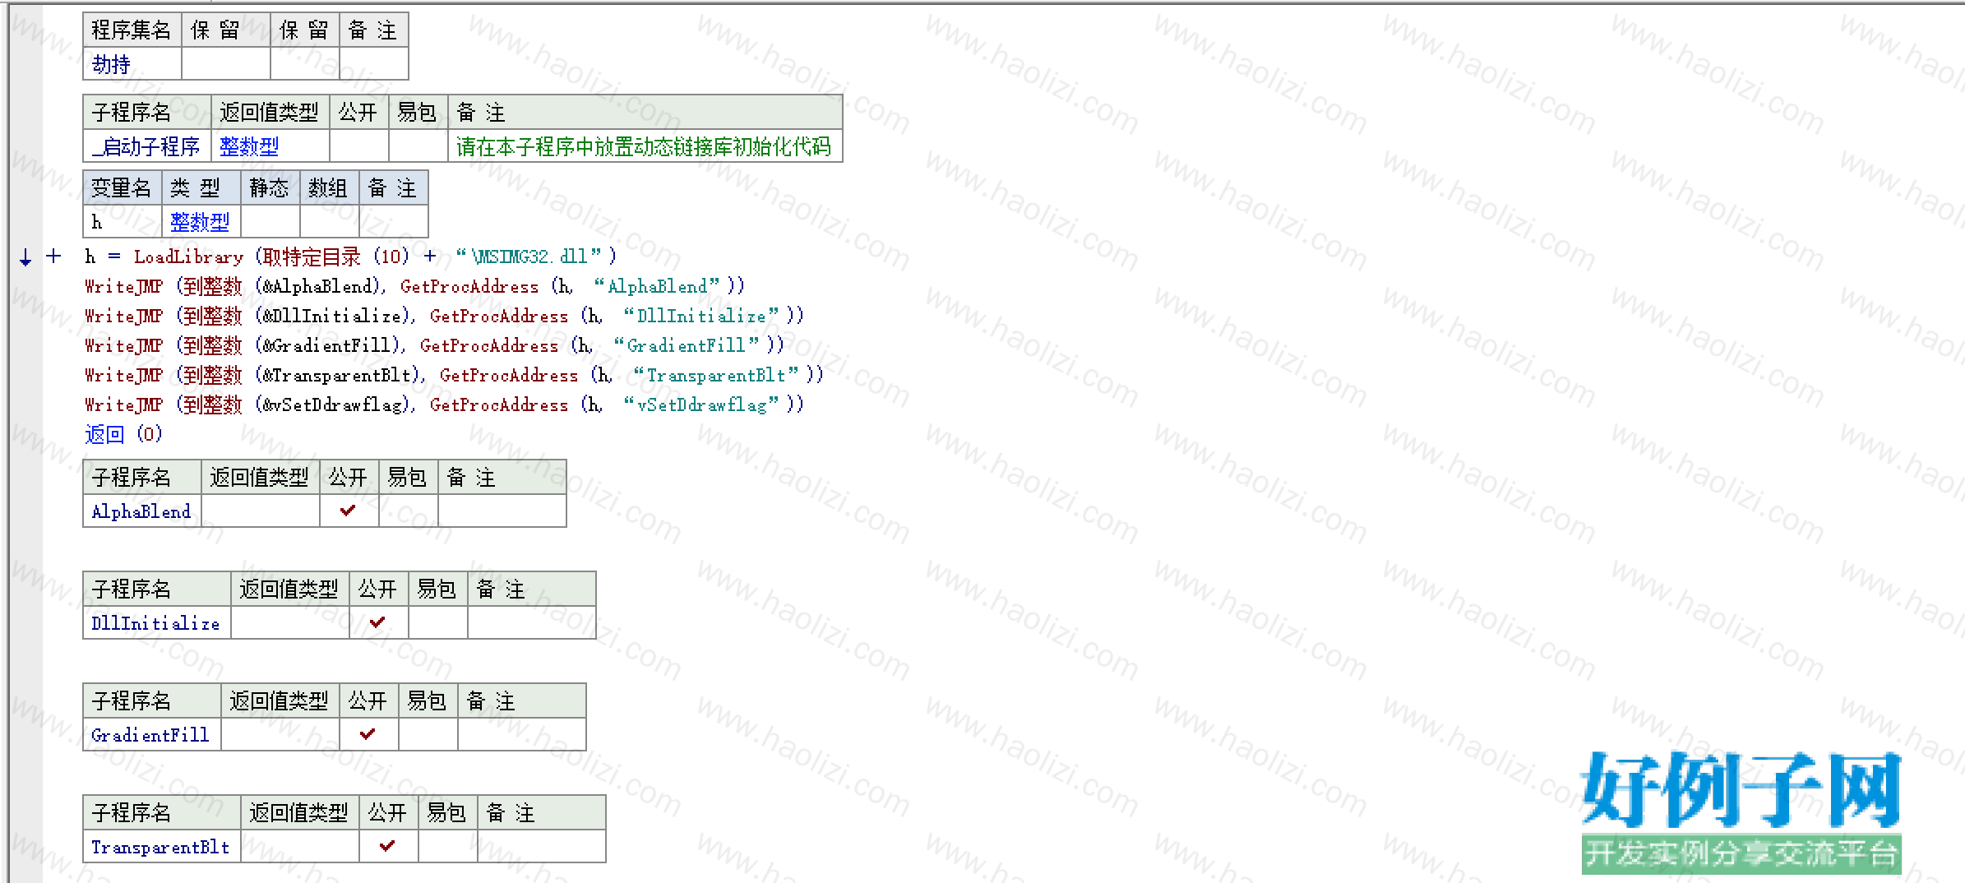The height and width of the screenshot is (883, 1965).
Task: Click empty 备注 cell of 劫持 assembly
Action: click(373, 64)
